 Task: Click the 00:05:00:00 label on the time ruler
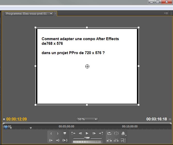(66, 126)
